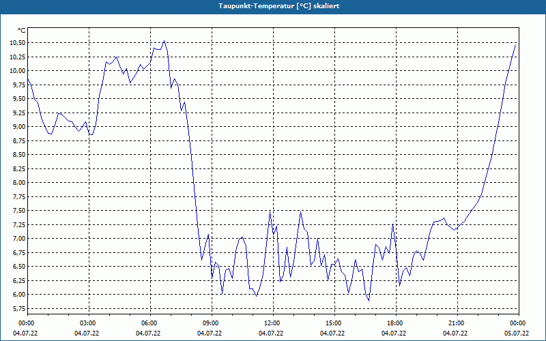Click the 9,50 y-axis label
Image resolution: width=546 pixels, height=341 pixels.
(19, 99)
